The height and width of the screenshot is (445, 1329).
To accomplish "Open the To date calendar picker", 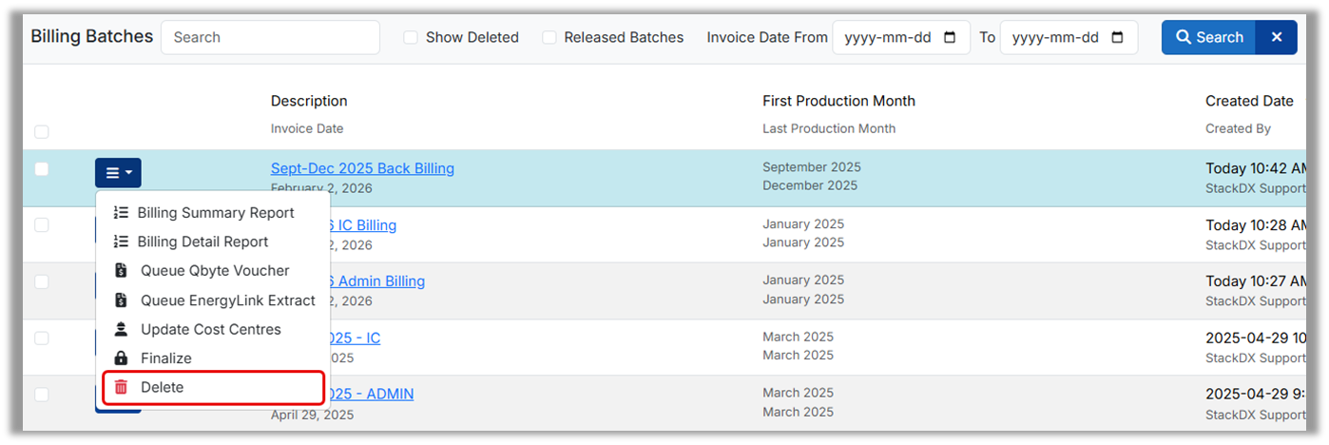I will point(1117,38).
